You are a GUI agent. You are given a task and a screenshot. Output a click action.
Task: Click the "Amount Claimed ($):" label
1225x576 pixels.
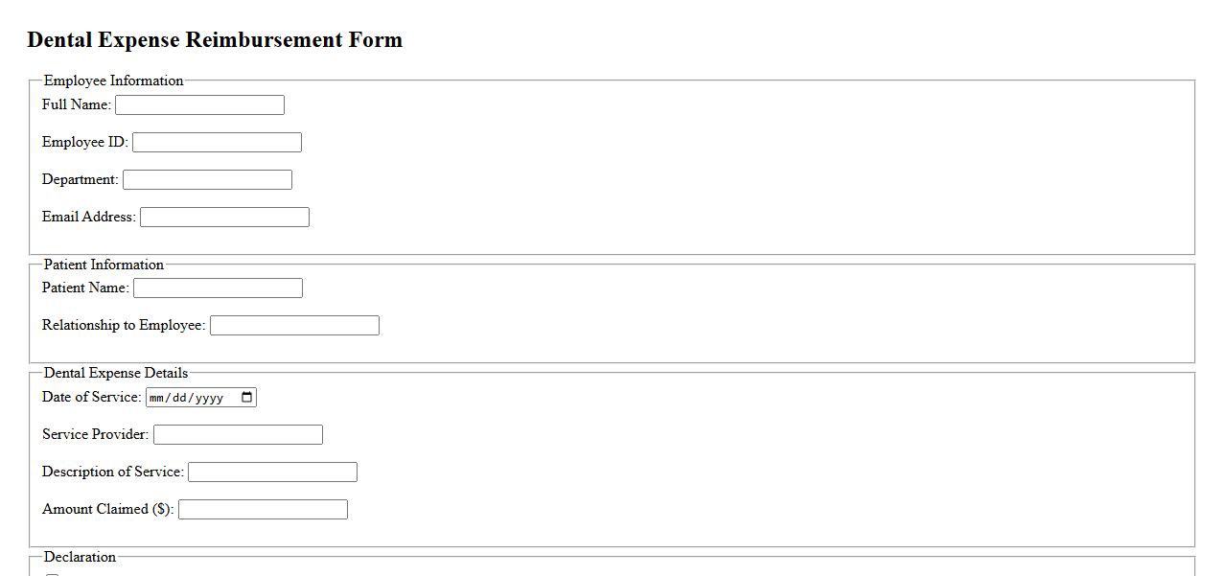108,510
